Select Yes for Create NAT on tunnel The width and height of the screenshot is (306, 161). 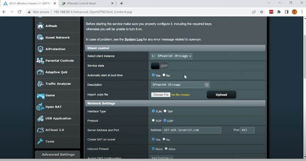click(x=153, y=139)
